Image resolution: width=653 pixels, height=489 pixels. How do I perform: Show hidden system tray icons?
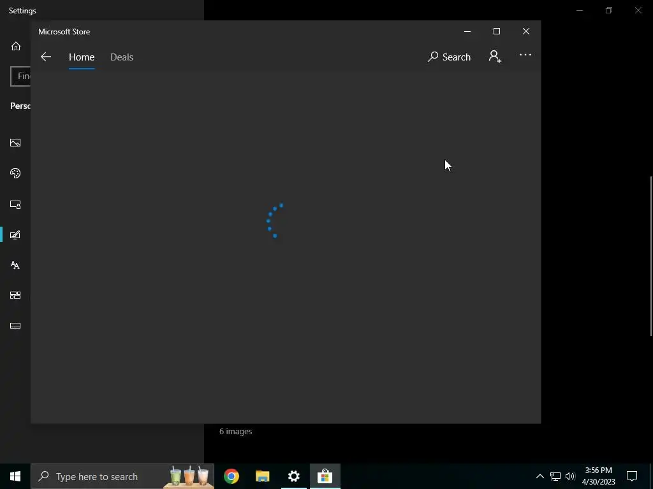[539, 476]
